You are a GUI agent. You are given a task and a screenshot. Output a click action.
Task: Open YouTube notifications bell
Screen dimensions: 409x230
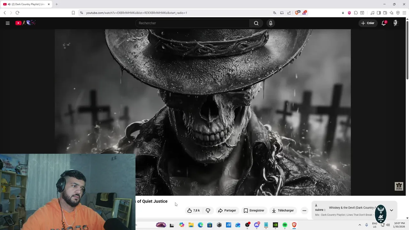(384, 23)
